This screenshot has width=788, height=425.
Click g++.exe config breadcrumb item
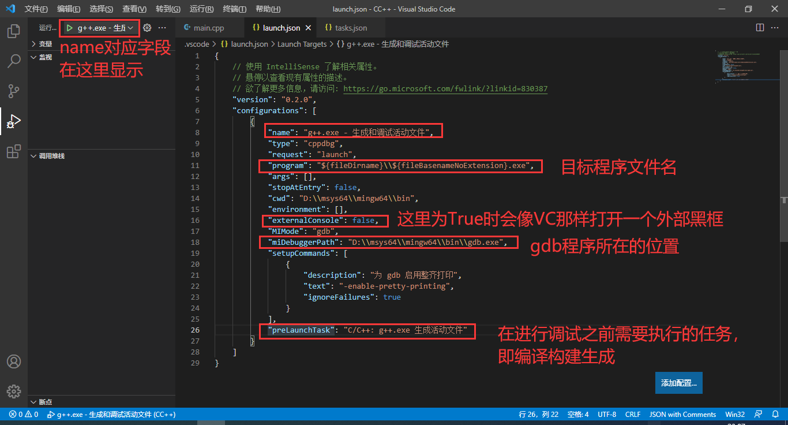click(x=392, y=44)
